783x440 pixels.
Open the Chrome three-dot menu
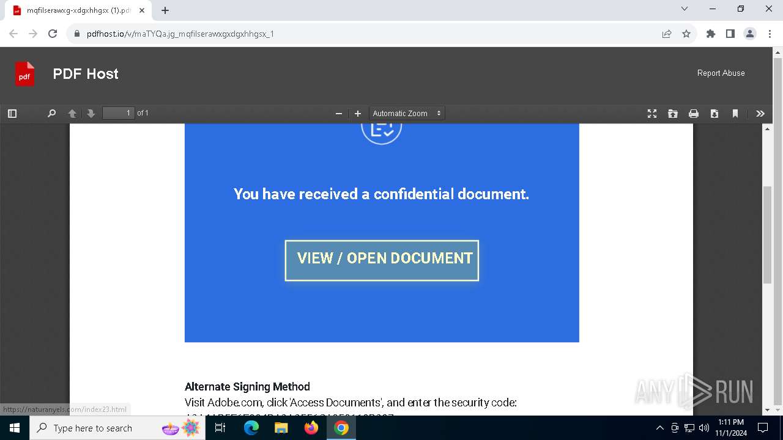770,34
